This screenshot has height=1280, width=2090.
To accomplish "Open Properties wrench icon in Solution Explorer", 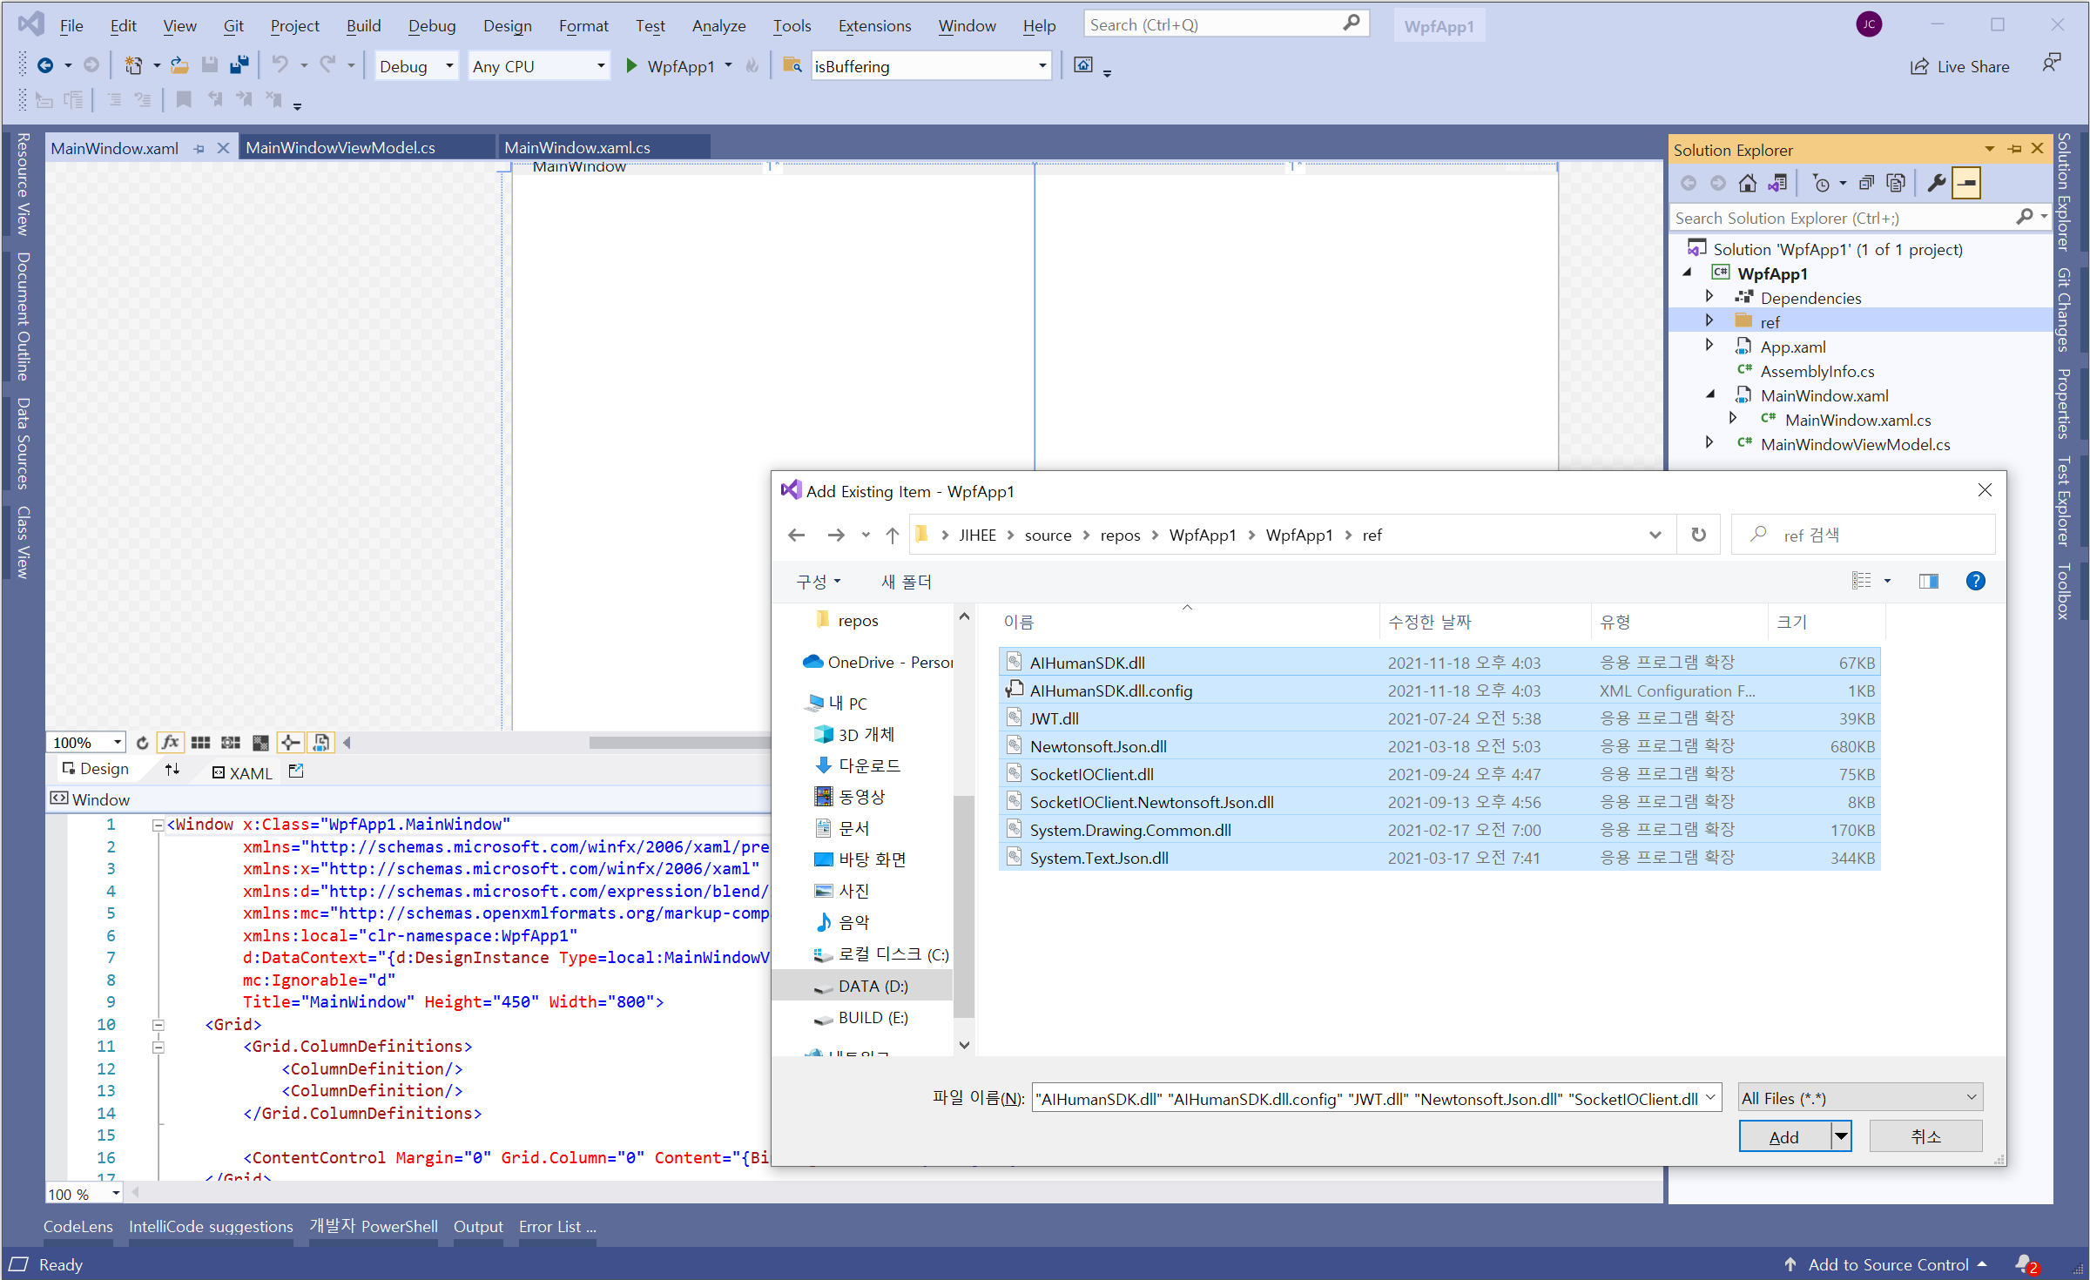I will click(x=1937, y=183).
